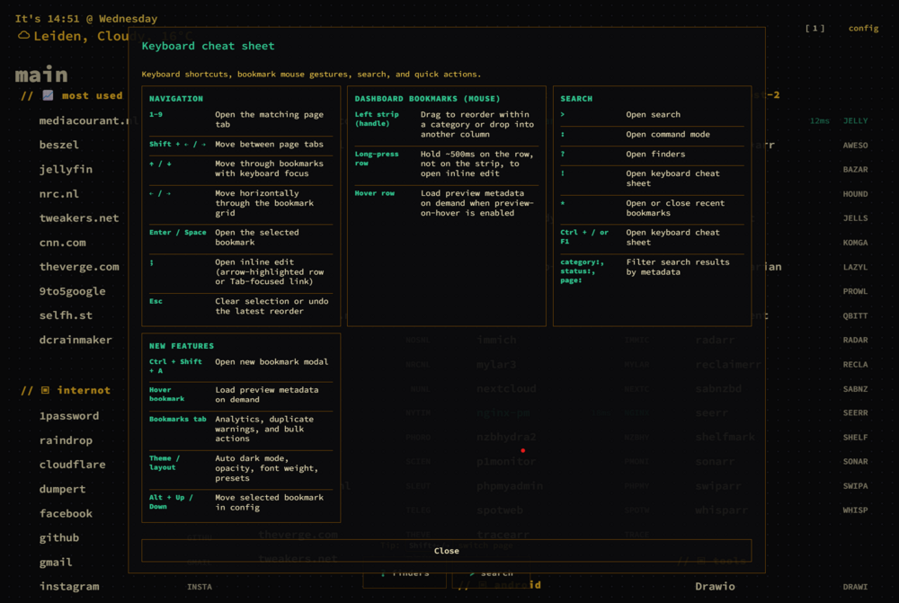Select page tab [1] in dashboard

814,28
